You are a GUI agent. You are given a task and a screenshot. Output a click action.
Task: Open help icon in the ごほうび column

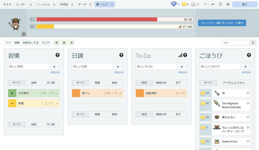click(249, 55)
